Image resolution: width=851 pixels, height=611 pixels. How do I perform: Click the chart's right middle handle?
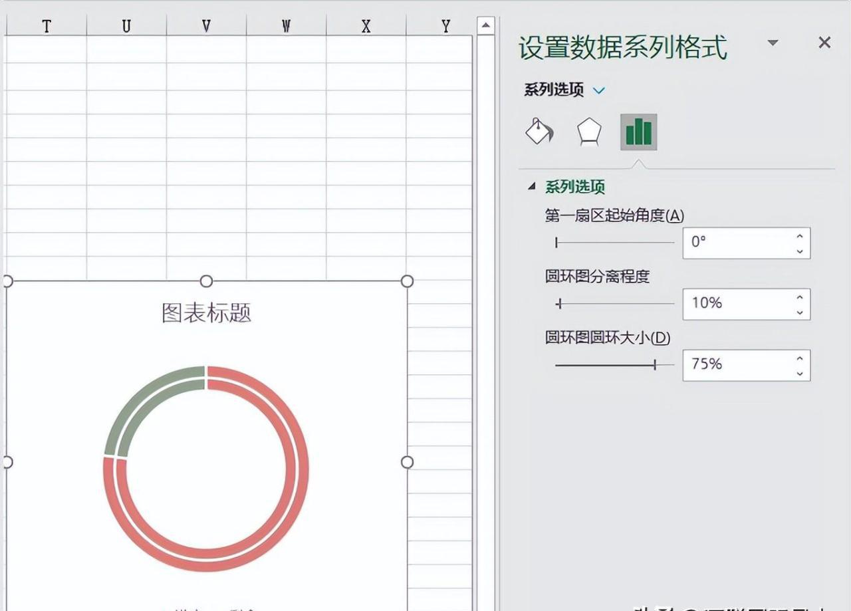[407, 462]
